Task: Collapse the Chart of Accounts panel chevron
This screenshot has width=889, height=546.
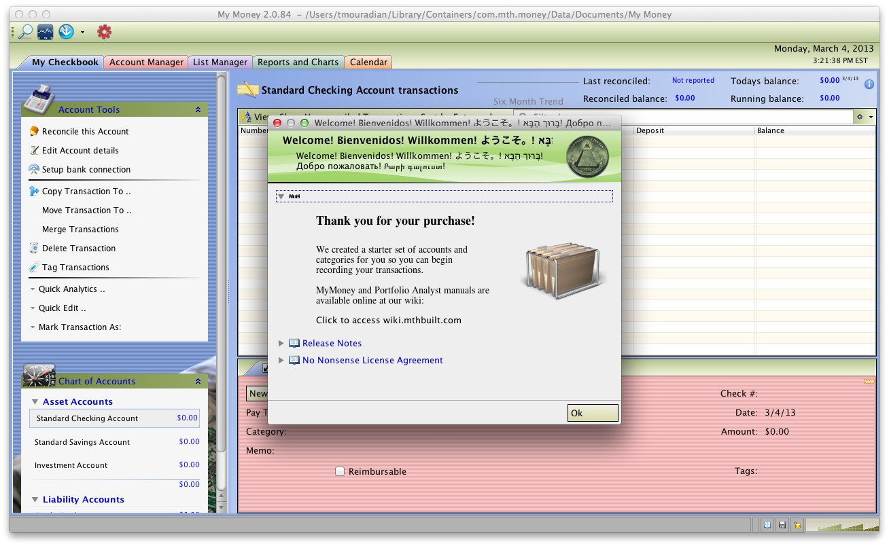Action: (x=198, y=381)
